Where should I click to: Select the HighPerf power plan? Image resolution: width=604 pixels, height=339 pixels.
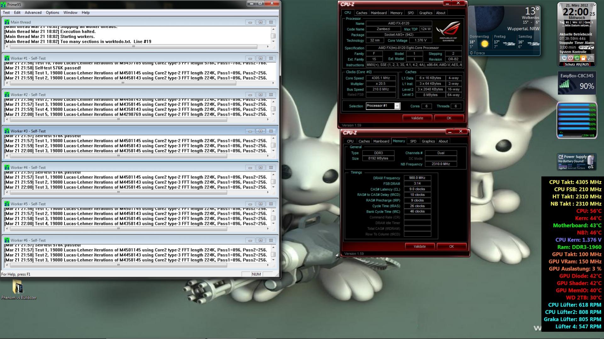(562, 168)
